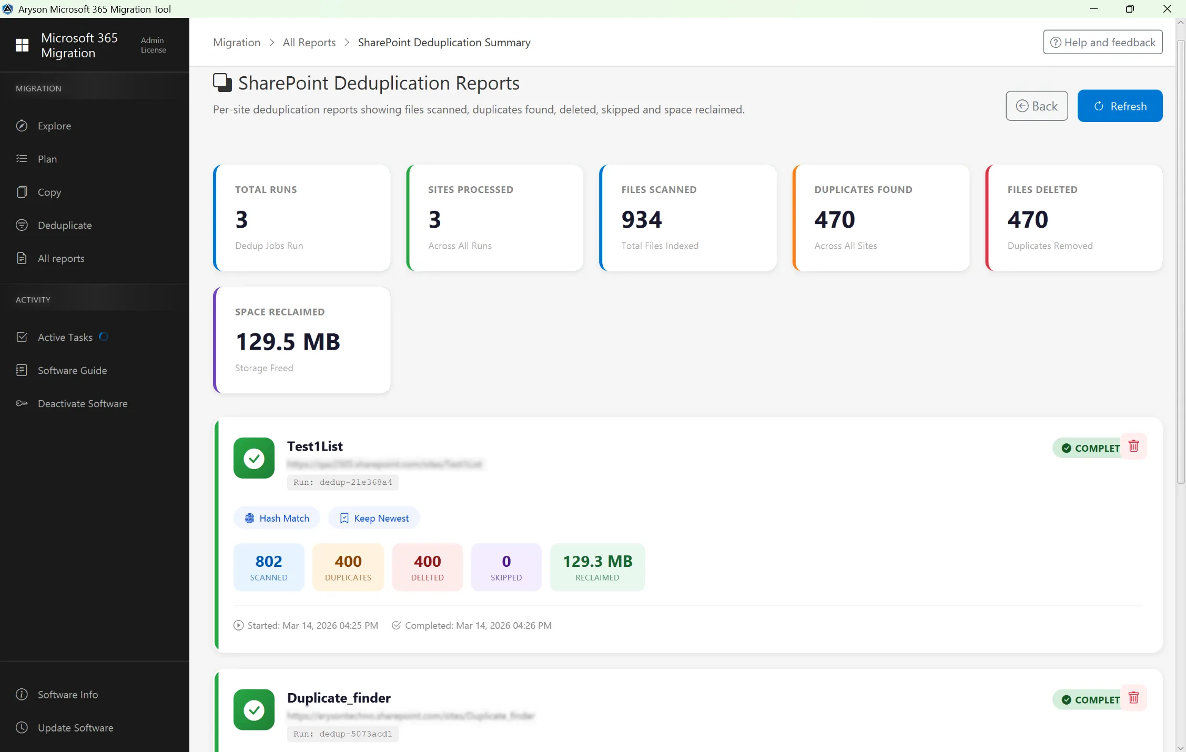Screen dimensions: 1186x752
Task: Click SharePoint Deduplication Reports heading icon
Action: click(x=222, y=83)
